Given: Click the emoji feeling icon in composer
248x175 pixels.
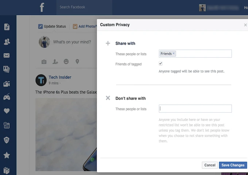Looking at the screenshot, I should point(66,62).
